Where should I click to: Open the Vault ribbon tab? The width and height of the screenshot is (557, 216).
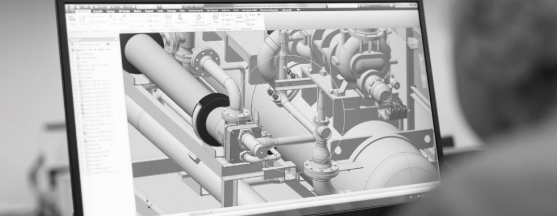[x=236, y=10]
